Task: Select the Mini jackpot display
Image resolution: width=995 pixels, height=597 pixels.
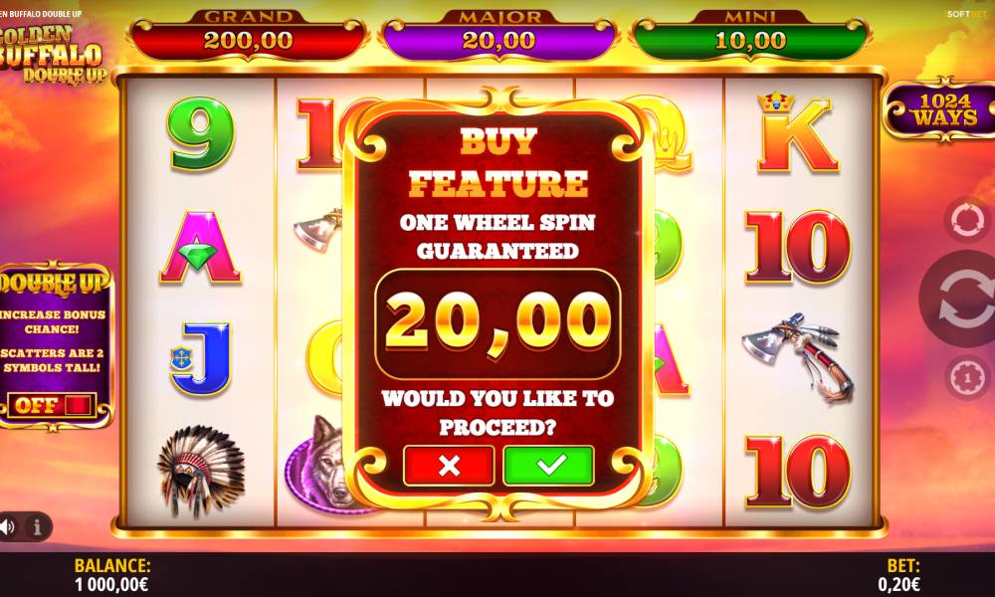Action: click(750, 37)
